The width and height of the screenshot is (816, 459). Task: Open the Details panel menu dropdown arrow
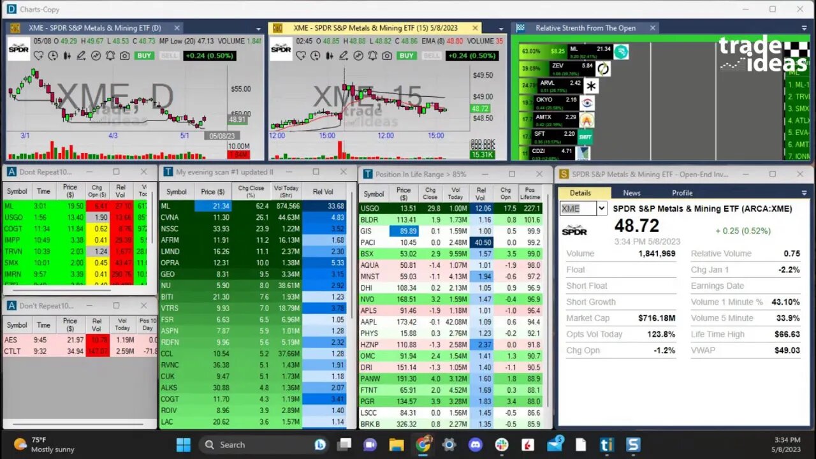click(x=804, y=193)
